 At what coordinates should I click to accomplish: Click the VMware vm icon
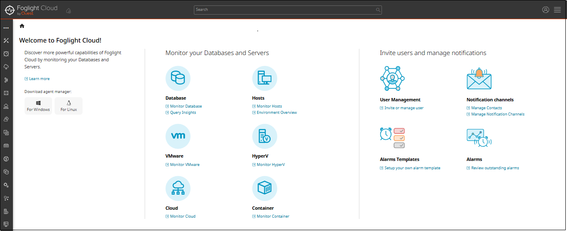point(178,136)
